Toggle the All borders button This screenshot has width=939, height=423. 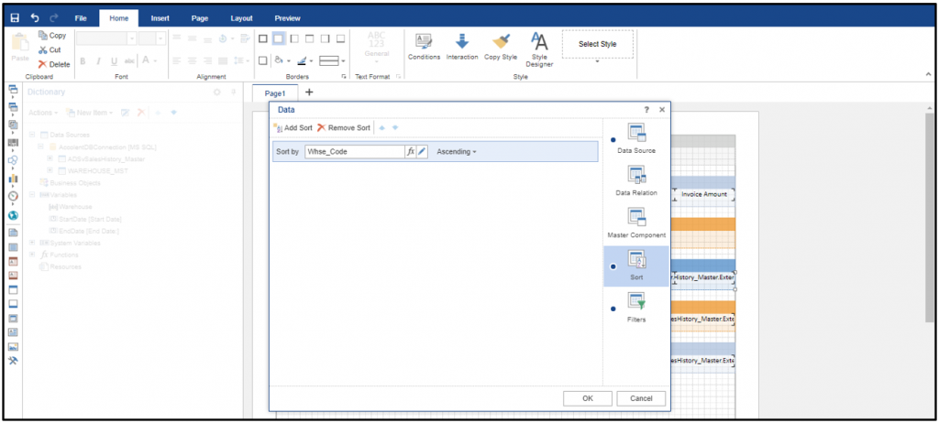tap(263, 38)
